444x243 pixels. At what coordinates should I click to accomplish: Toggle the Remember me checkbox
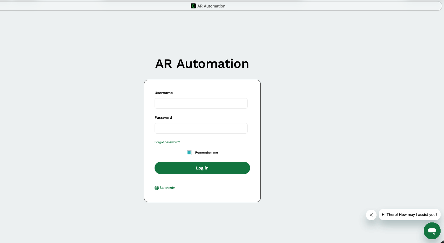(x=189, y=153)
